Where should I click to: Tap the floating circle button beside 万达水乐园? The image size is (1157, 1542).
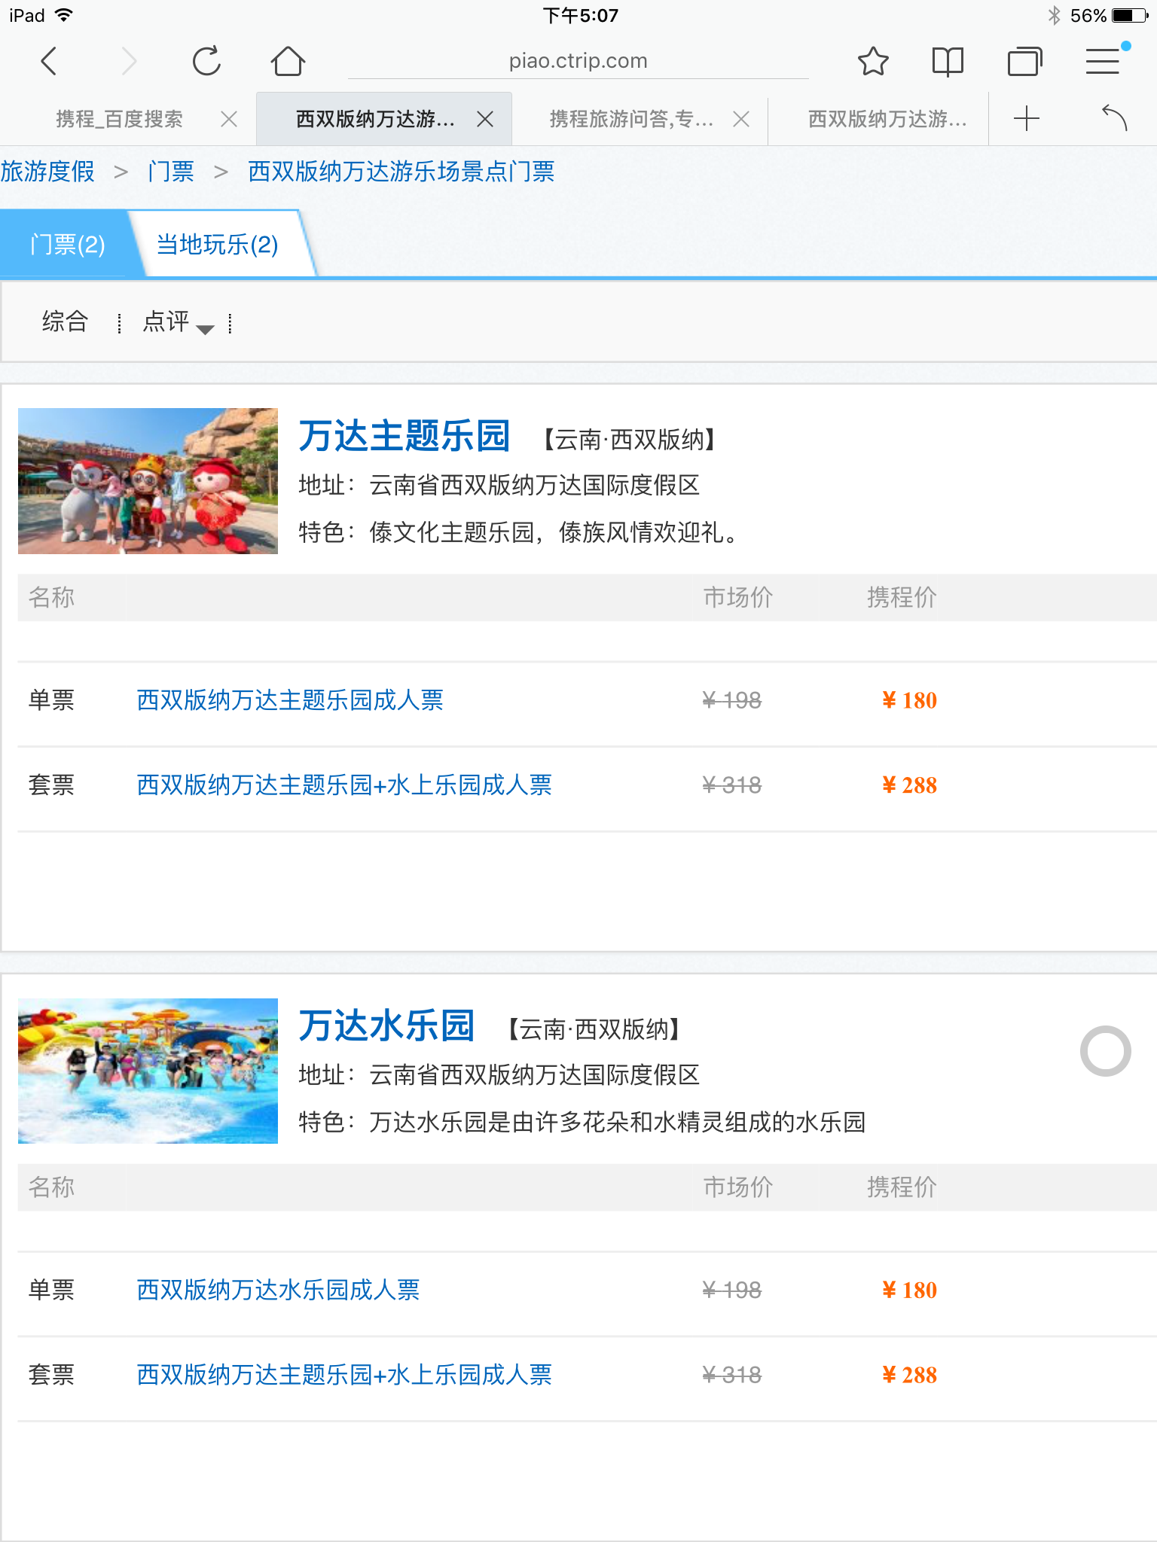[1105, 1051]
